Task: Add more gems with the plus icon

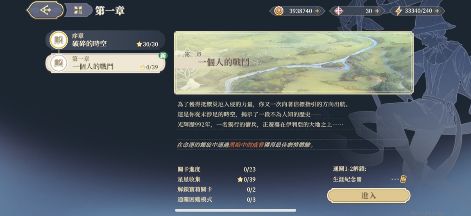Action: click(377, 11)
